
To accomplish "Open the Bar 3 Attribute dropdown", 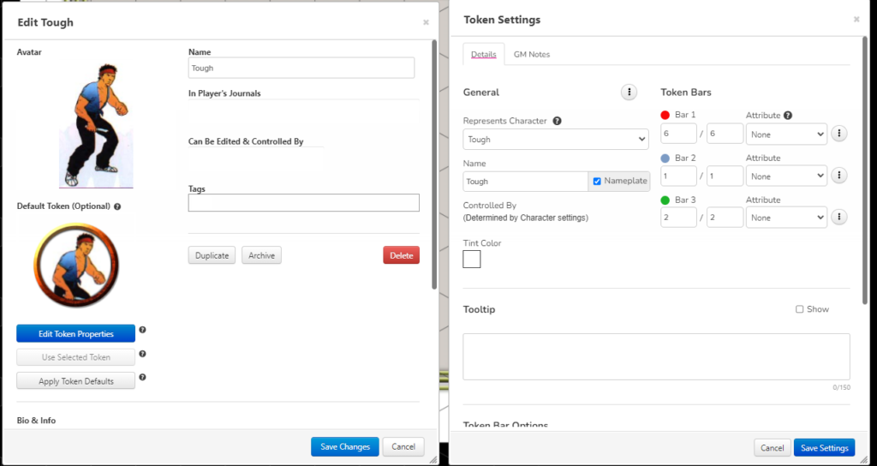I will pos(786,218).
